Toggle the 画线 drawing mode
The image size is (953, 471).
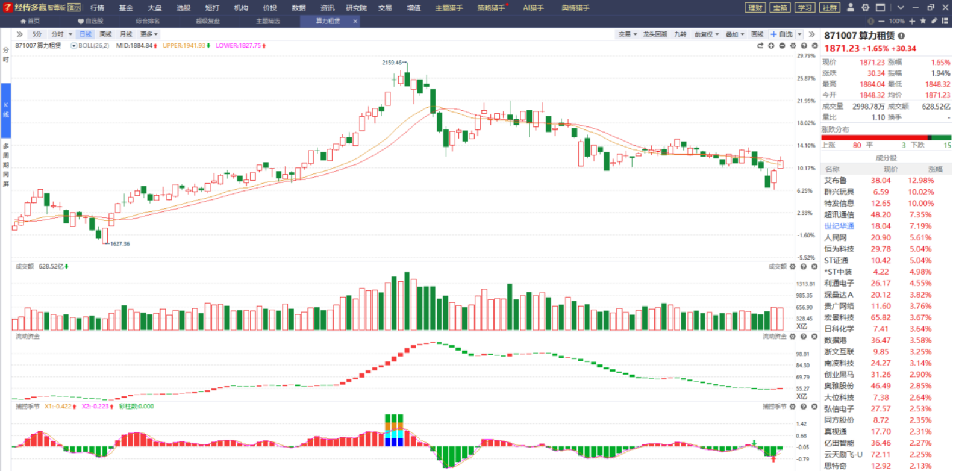click(757, 34)
